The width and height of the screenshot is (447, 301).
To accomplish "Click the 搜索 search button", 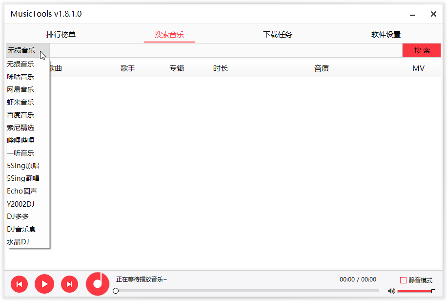I will click(422, 50).
